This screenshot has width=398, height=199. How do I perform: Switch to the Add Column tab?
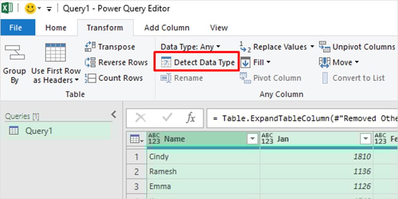tap(167, 28)
